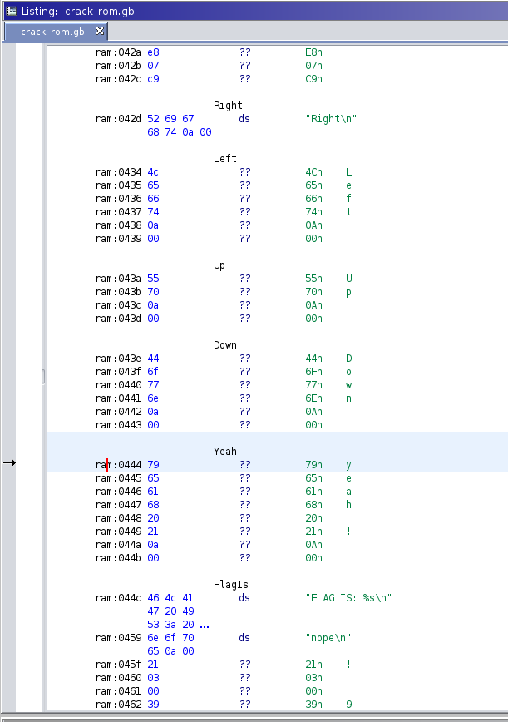Click the "nope\n" string value
The image size is (508, 722).
[328, 638]
